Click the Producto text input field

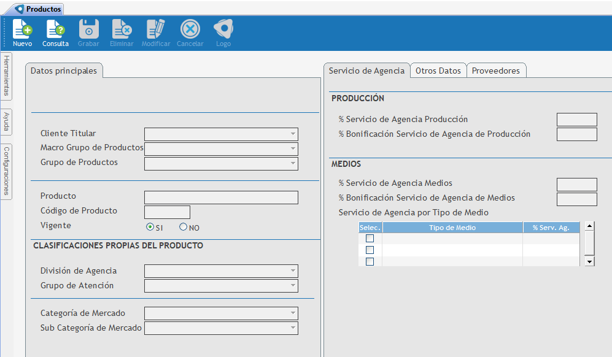(221, 197)
